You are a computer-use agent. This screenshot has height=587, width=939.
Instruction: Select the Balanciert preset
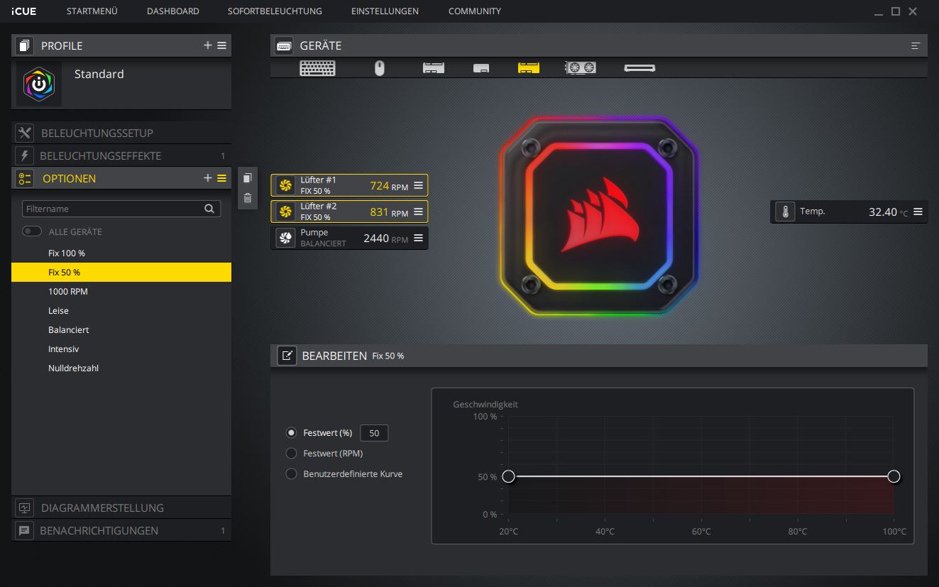69,330
